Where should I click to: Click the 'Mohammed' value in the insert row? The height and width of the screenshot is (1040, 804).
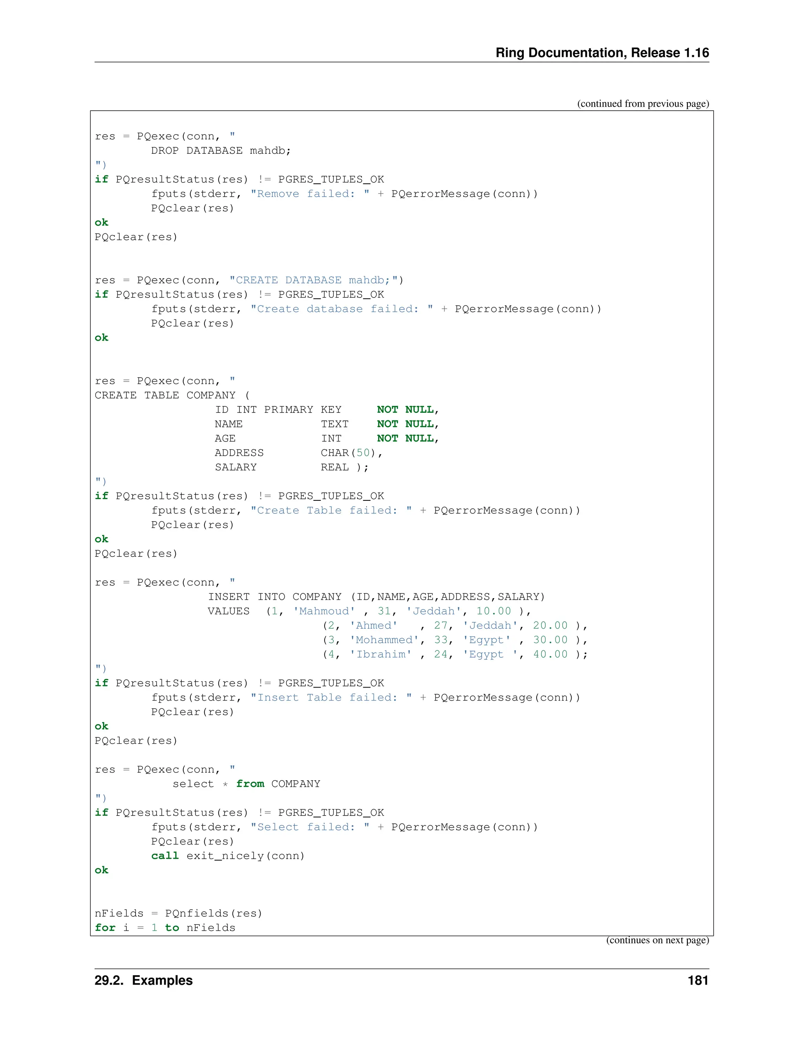point(384,640)
